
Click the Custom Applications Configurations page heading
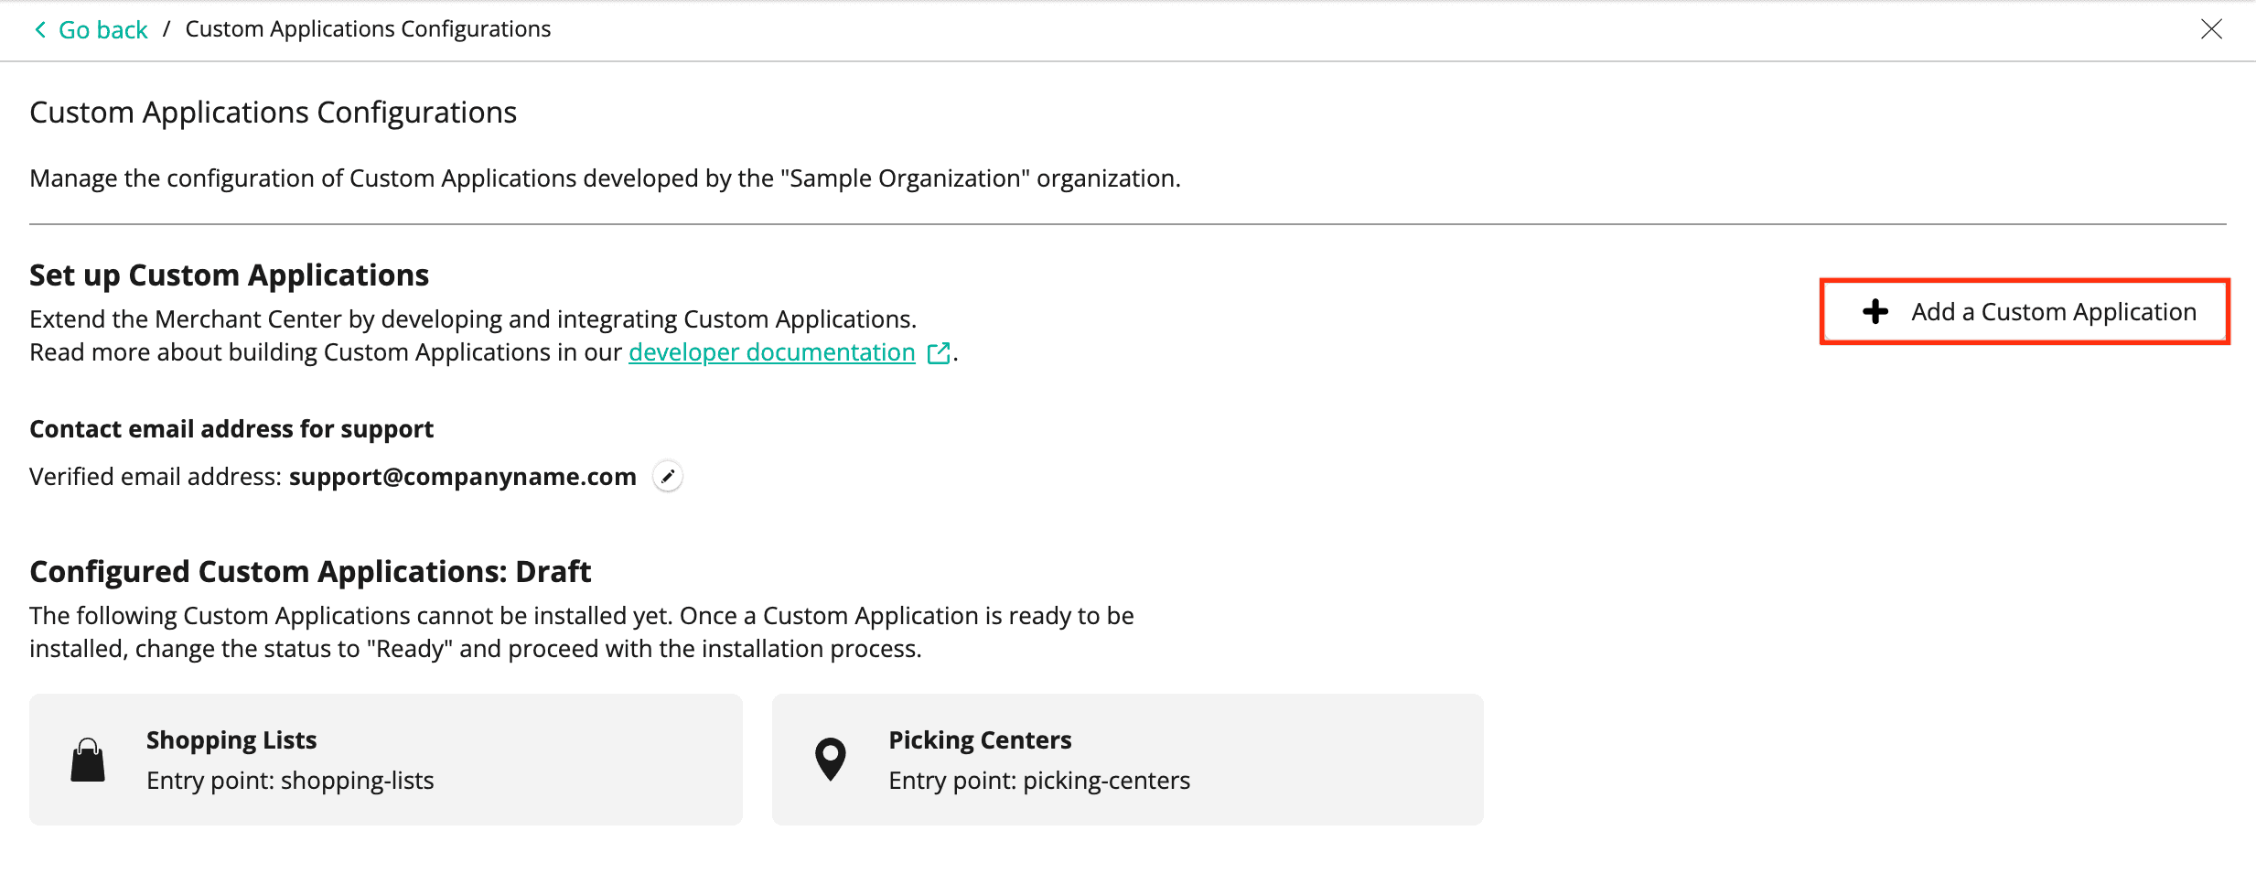(x=273, y=113)
